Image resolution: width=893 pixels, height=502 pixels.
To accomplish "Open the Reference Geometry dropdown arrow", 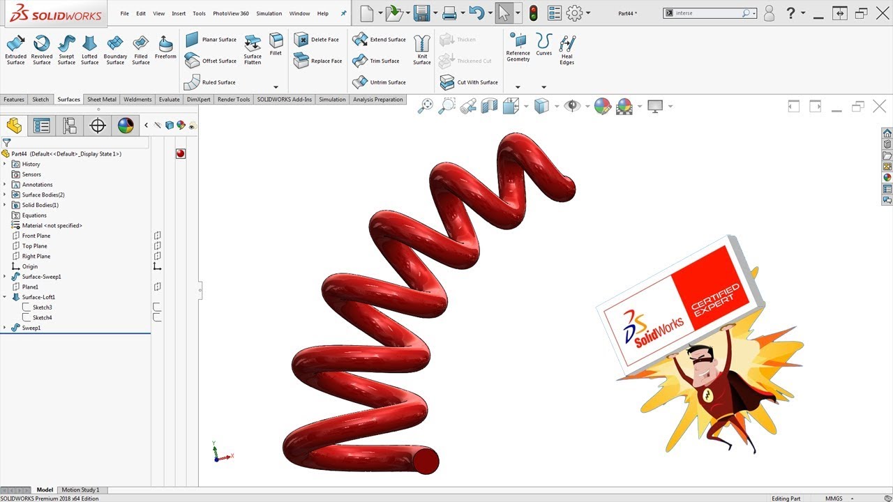I will click(x=518, y=87).
